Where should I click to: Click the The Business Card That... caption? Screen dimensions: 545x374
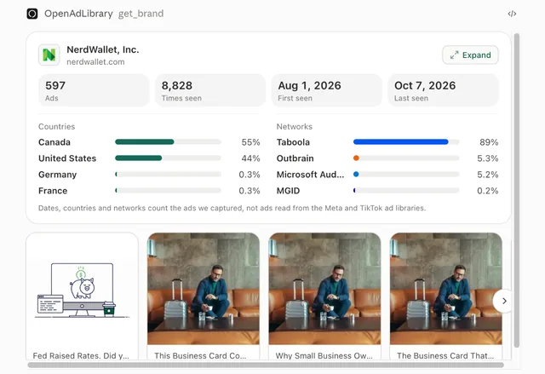pyautogui.click(x=445, y=355)
